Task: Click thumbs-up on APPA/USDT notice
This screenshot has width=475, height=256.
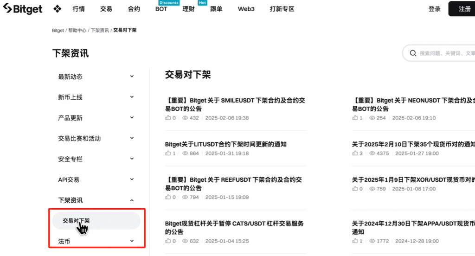Action: coord(355,241)
